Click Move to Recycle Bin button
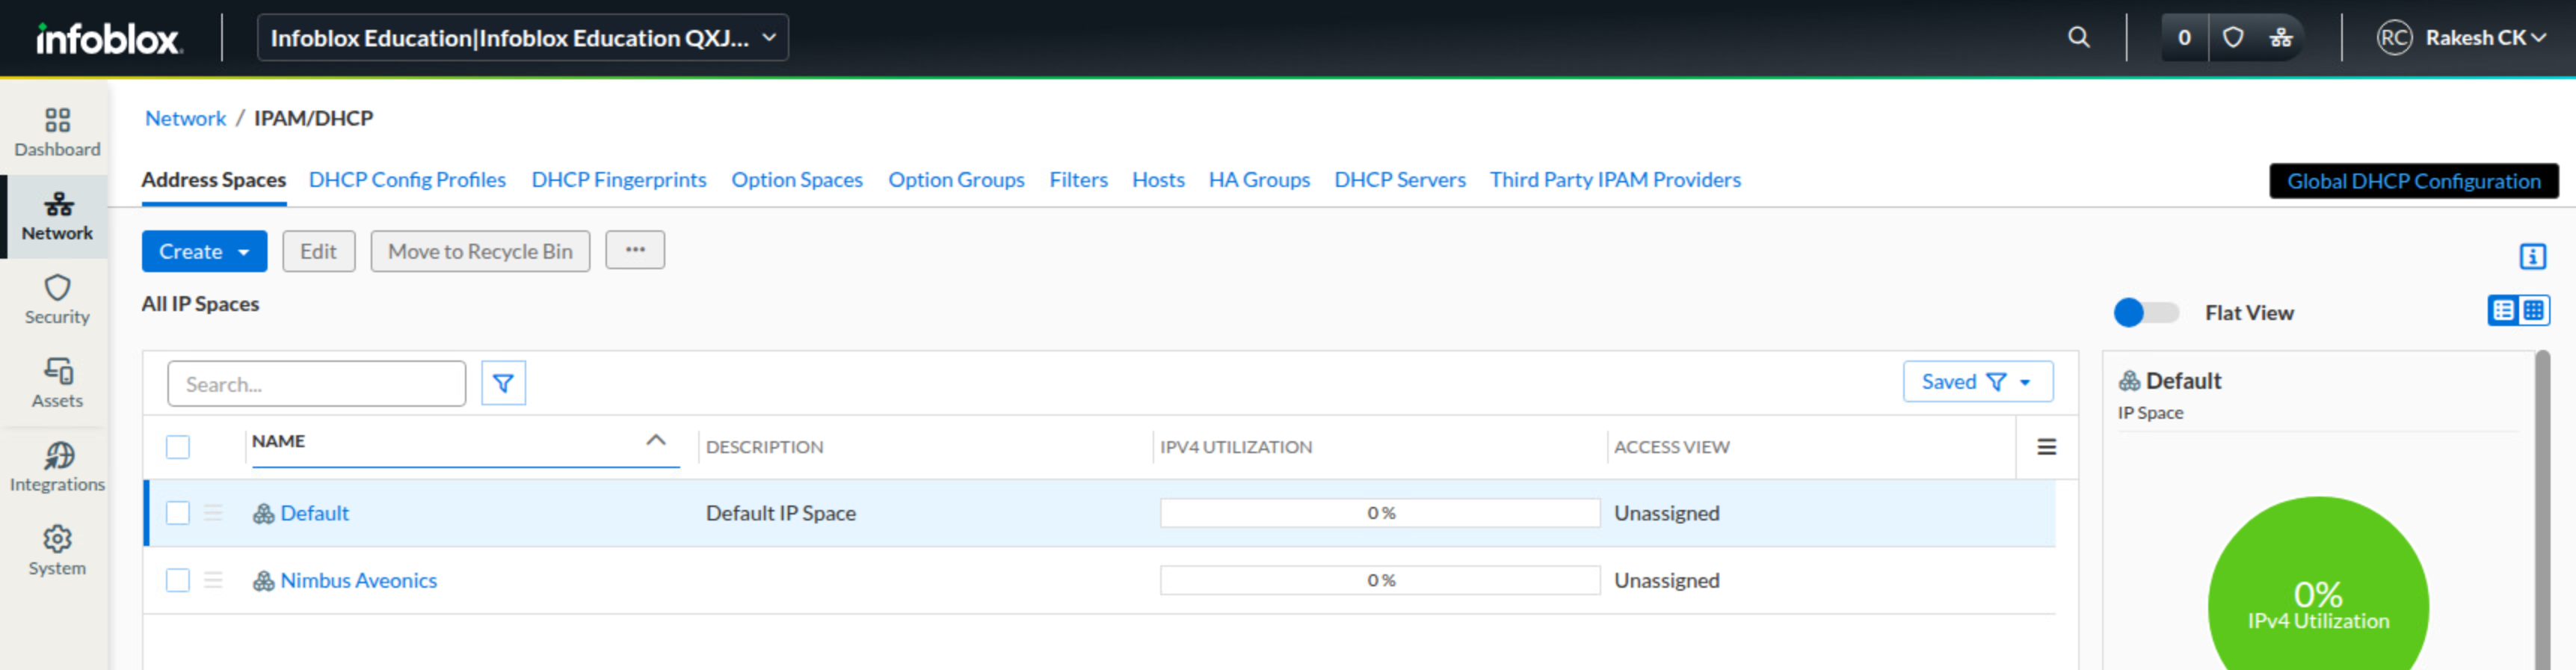Image resolution: width=2576 pixels, height=670 pixels. pyautogui.click(x=480, y=251)
